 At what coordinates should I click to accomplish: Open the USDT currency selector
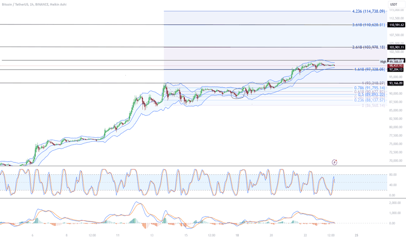pos(393,4)
